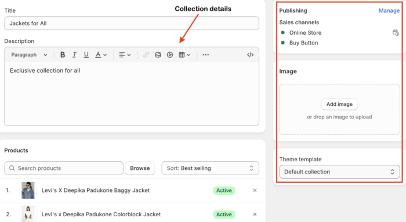
Task: Click the schedule icon beside Online Store
Action: pyautogui.click(x=396, y=33)
